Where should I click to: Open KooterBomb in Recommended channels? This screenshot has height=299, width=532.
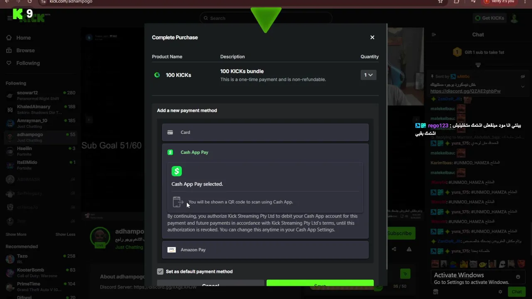point(40,272)
